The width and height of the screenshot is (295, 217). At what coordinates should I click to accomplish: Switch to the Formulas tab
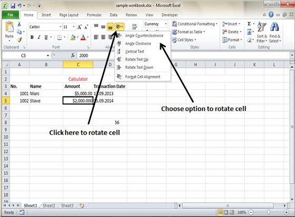click(94, 15)
